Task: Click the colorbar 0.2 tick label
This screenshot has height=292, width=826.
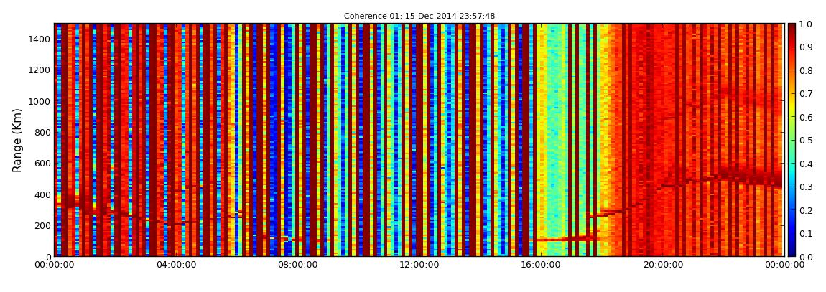Action: (x=806, y=210)
